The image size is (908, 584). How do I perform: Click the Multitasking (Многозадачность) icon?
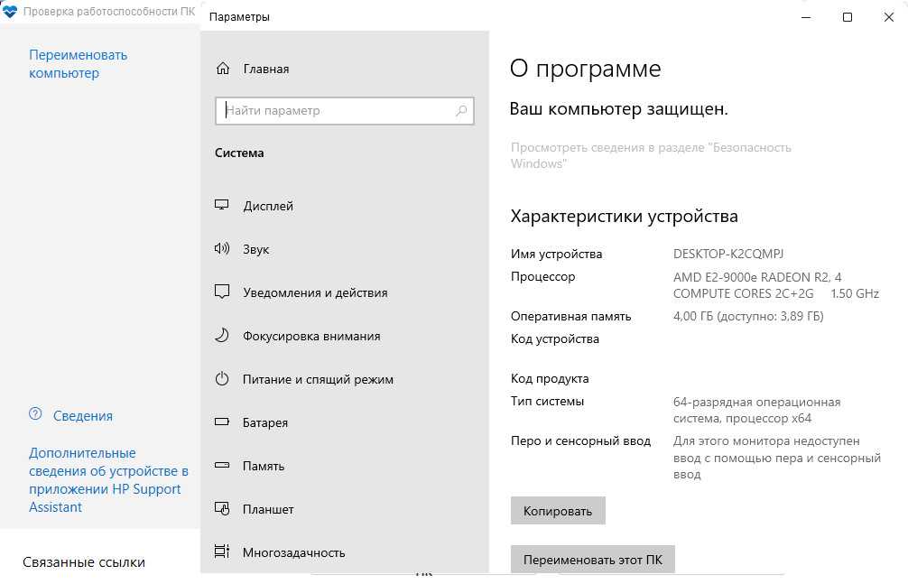[222, 552]
